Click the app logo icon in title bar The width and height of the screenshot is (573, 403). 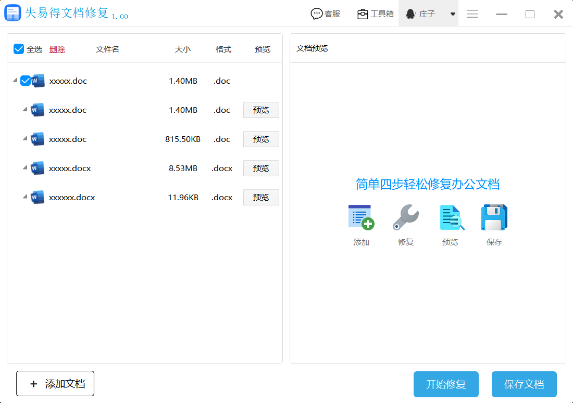tap(13, 13)
